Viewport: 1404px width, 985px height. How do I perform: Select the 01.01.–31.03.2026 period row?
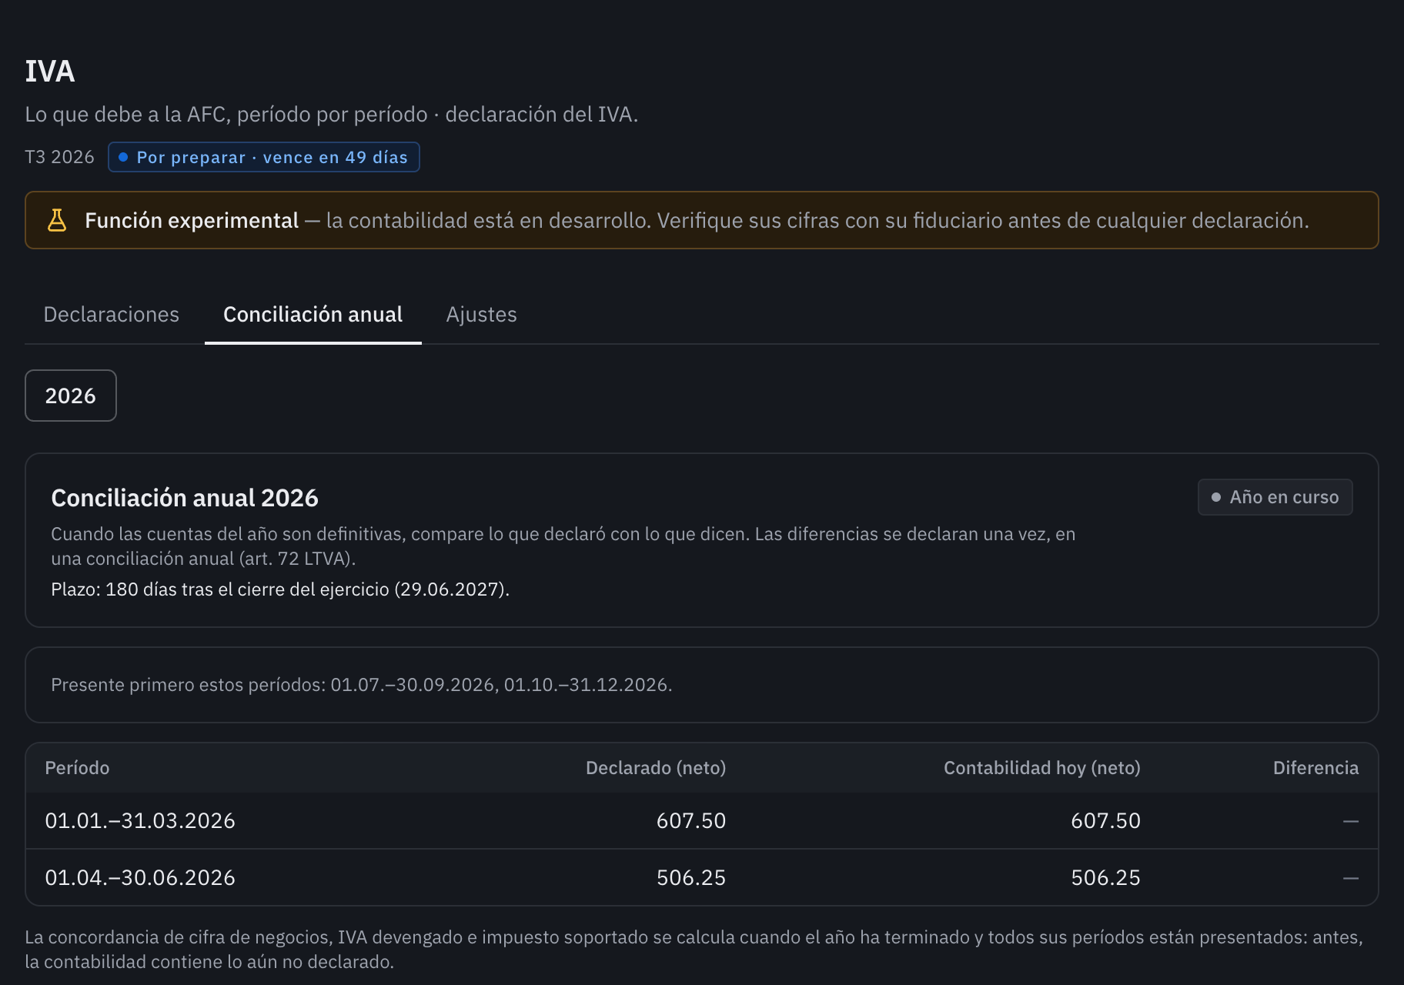point(702,820)
